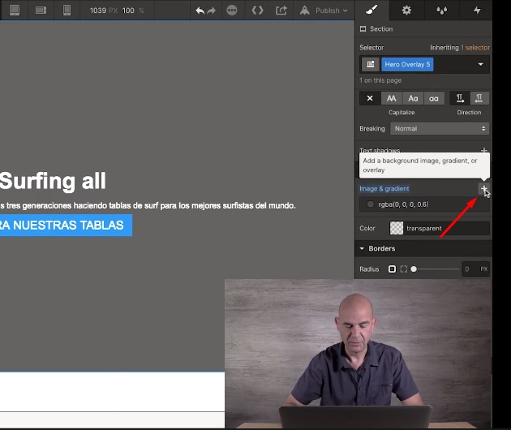Open the code export brackets icon
511x430 pixels.
[257, 11]
